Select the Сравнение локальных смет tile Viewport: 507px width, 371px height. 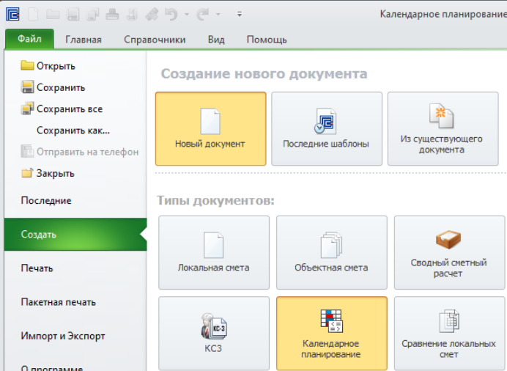[449, 334]
